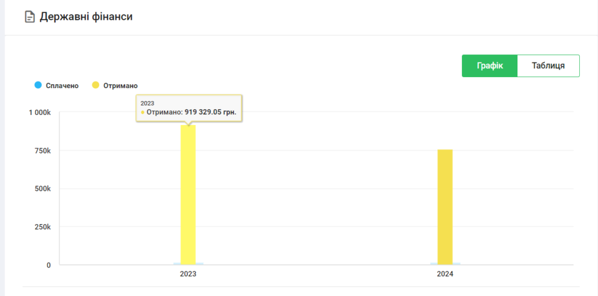Screen dimensions: 598x296
Task: Click the tooltip showing 919 329.05 грн.
Action: coord(189,107)
